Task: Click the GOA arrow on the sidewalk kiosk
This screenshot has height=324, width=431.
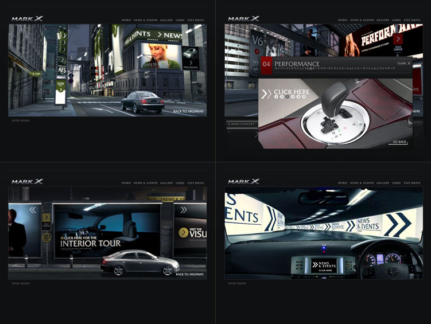Action: (x=60, y=90)
